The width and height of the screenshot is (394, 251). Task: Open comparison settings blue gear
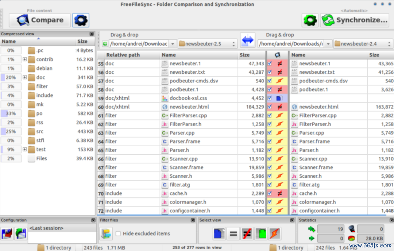click(x=81, y=20)
